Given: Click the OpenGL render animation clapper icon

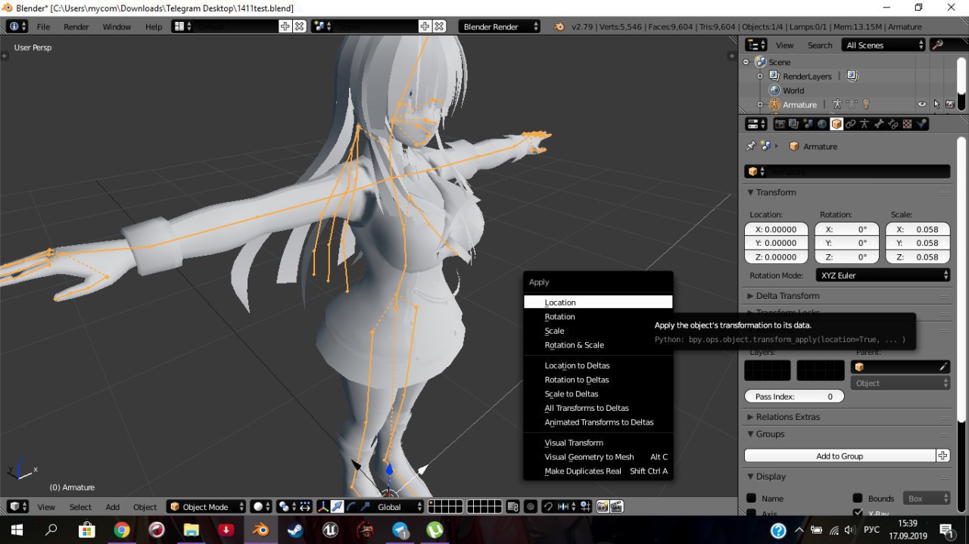Looking at the screenshot, I should [x=617, y=506].
